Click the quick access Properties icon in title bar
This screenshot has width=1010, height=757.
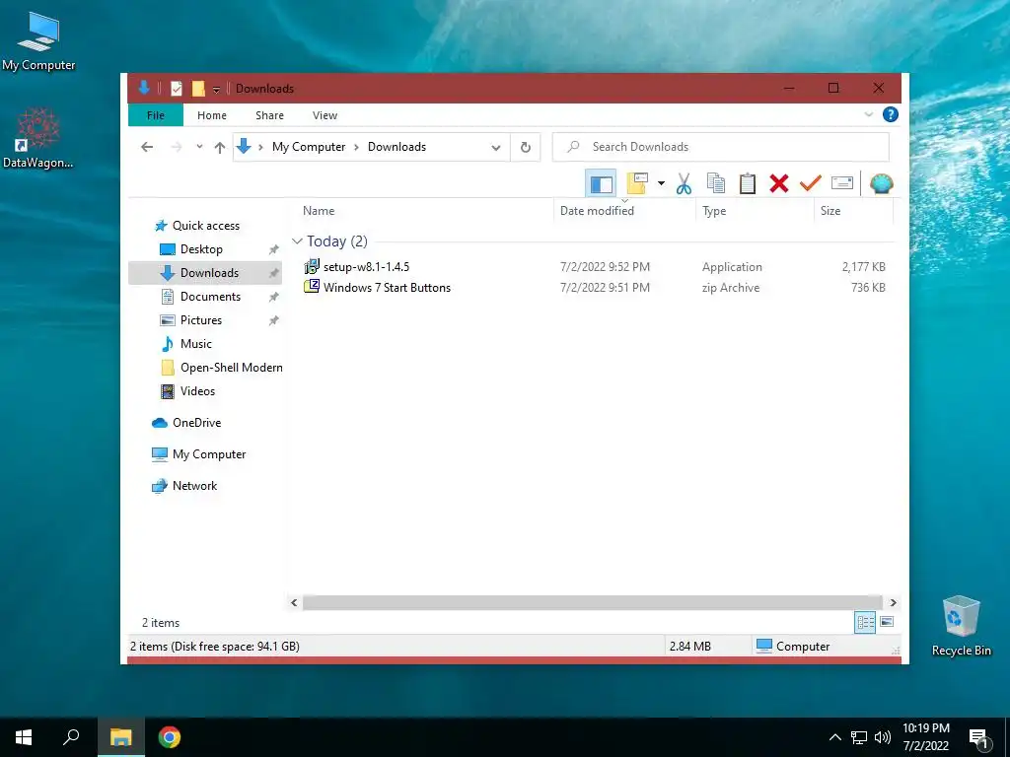click(x=177, y=89)
